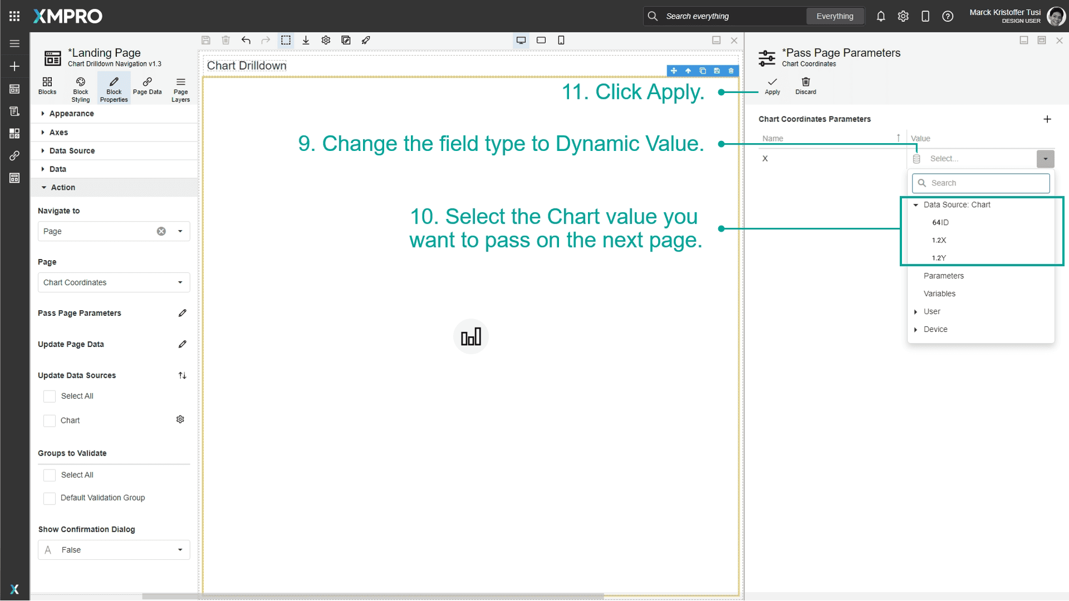1069x601 pixels.
Task: Click the Discard button
Action: pos(805,86)
